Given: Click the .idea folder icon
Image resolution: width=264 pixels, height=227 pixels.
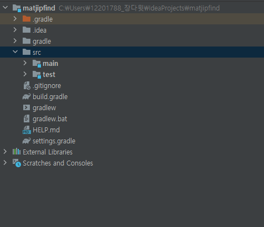Looking at the screenshot, I should [27, 30].
